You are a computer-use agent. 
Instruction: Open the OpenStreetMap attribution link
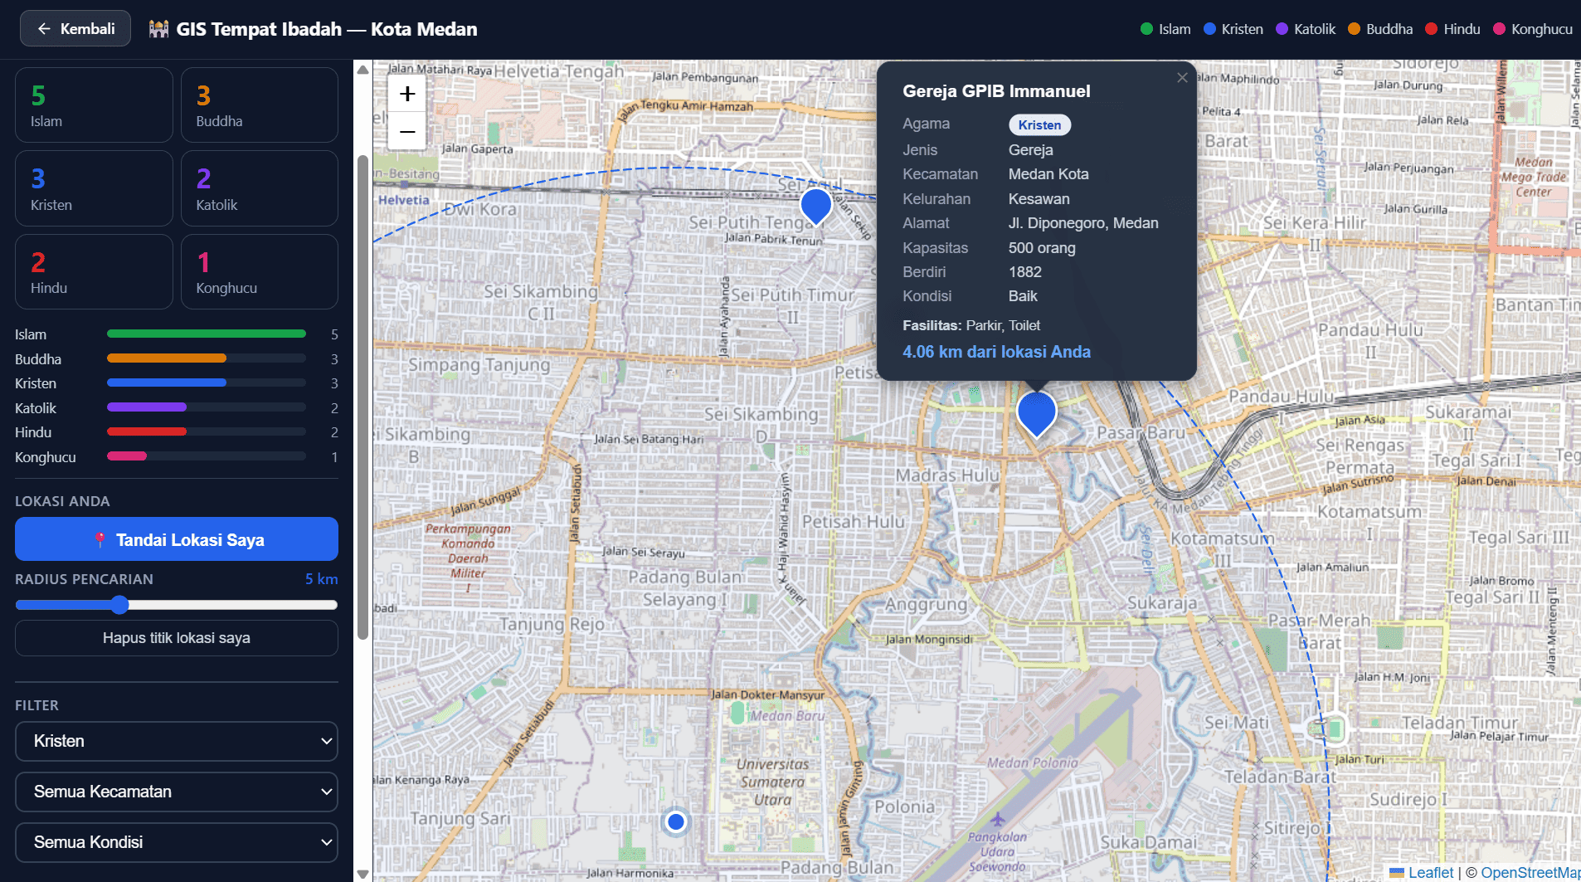coord(1530,872)
